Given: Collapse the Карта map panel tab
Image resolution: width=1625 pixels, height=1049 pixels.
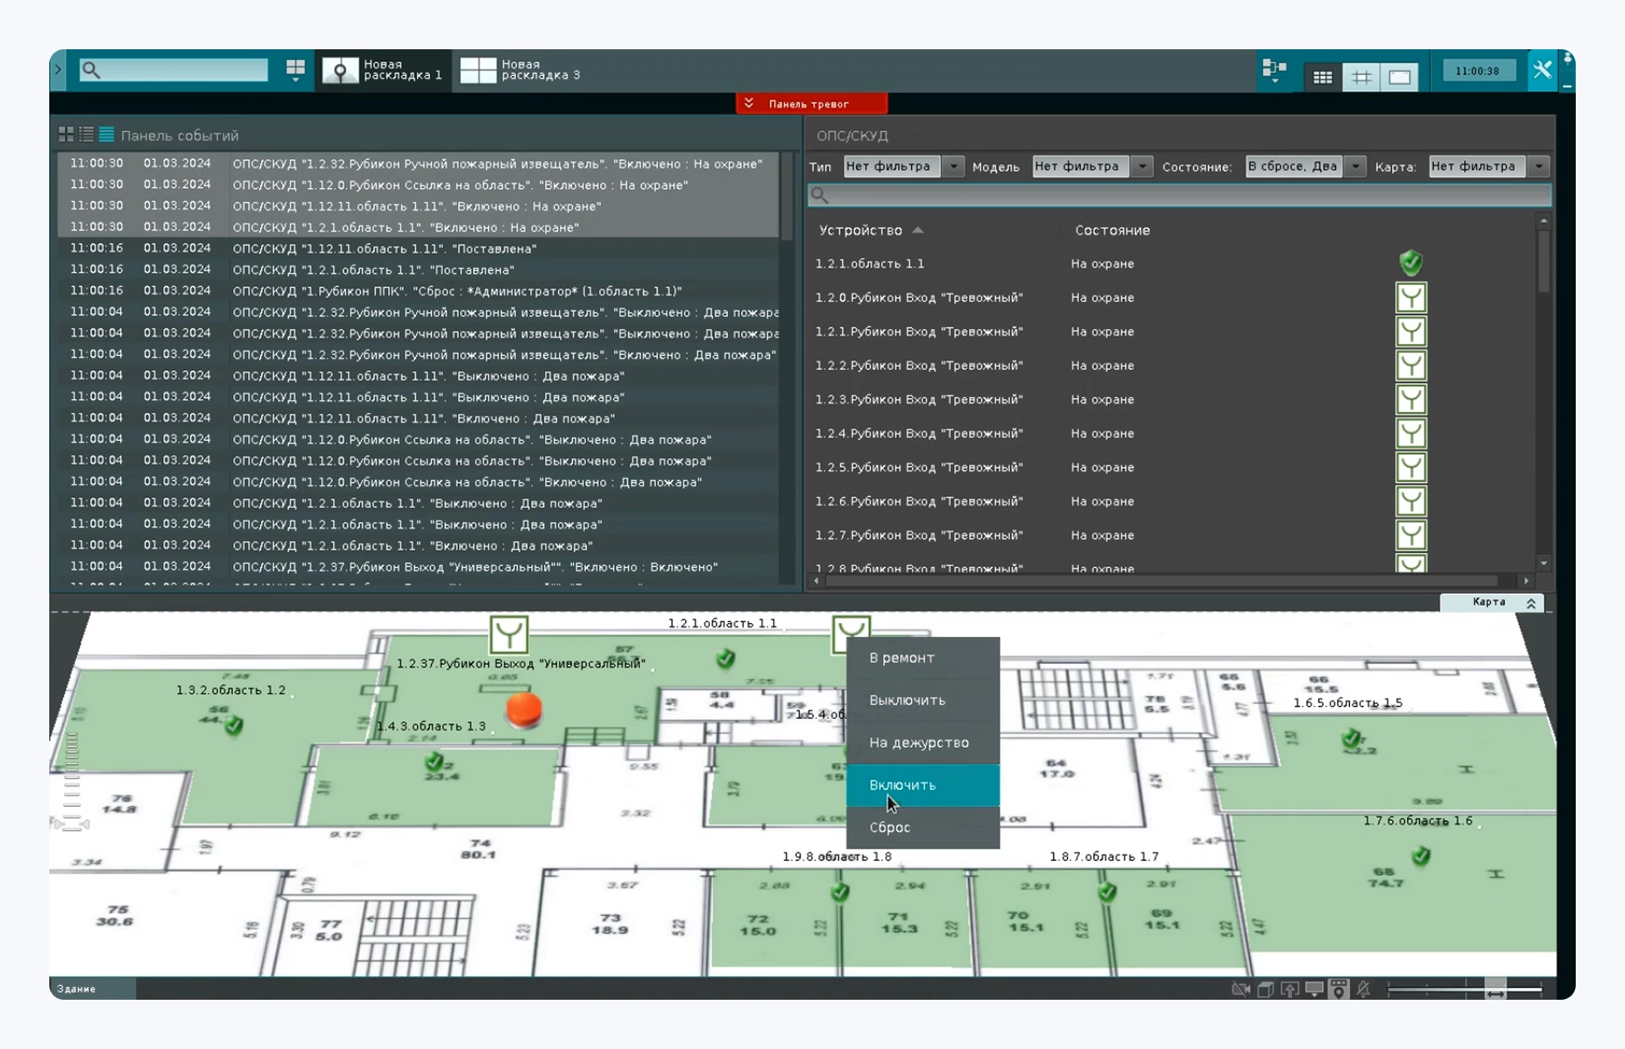Looking at the screenshot, I should (1492, 602).
